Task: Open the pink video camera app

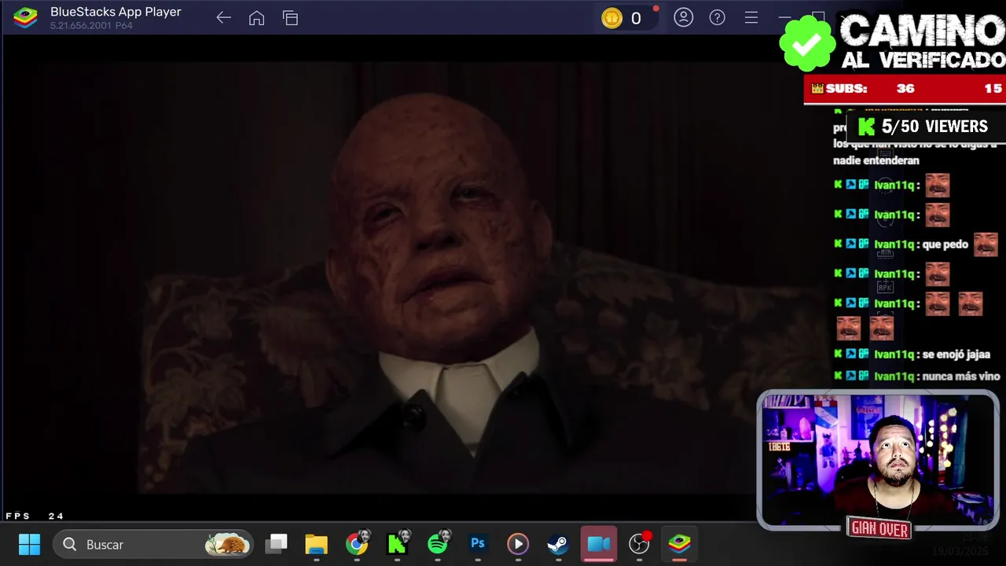Action: point(599,544)
